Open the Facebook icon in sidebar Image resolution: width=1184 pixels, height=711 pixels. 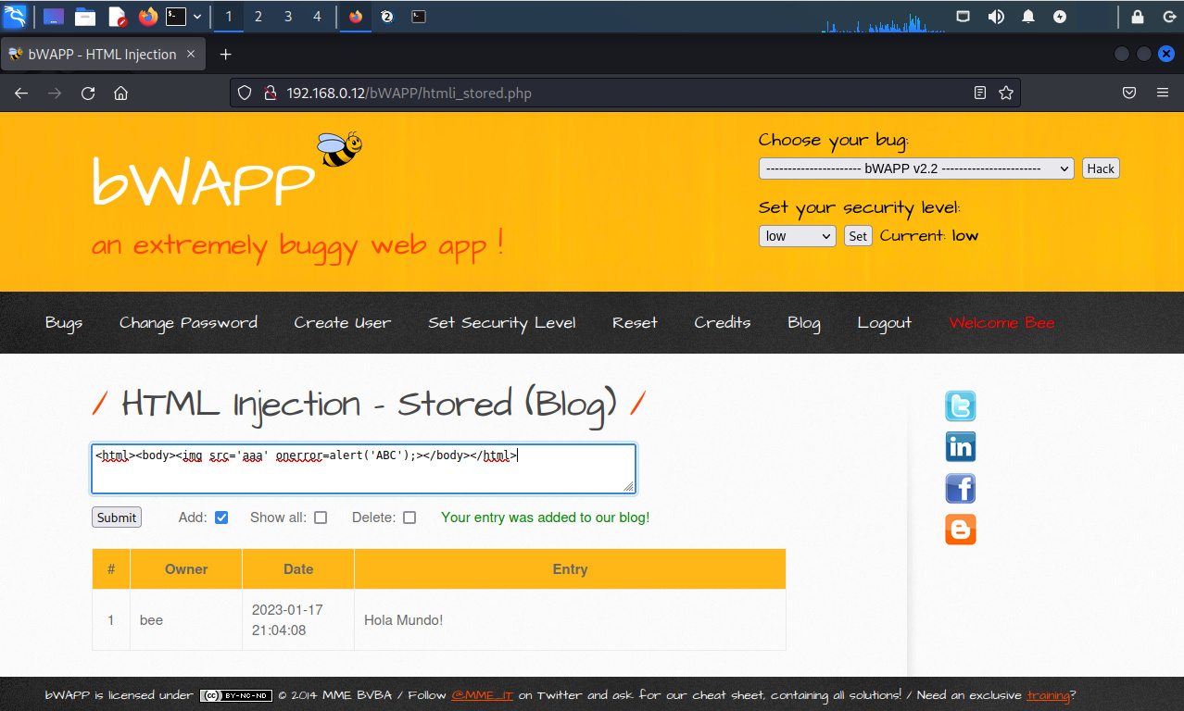[x=960, y=488]
